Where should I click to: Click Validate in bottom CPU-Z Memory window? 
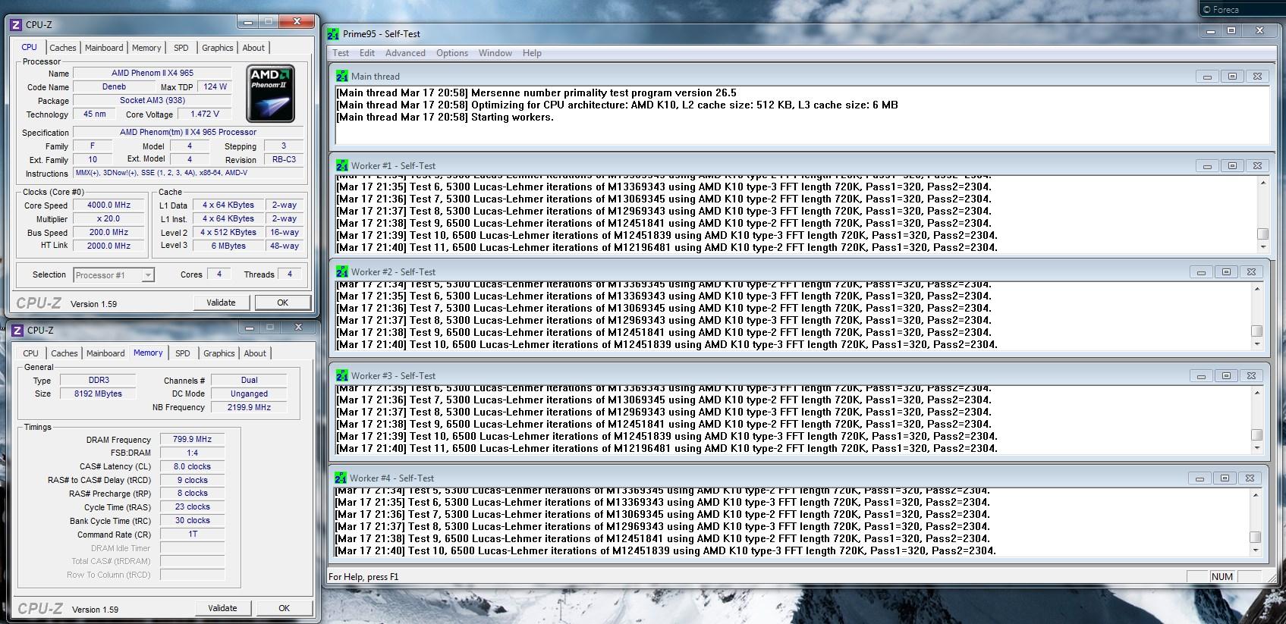(x=222, y=608)
